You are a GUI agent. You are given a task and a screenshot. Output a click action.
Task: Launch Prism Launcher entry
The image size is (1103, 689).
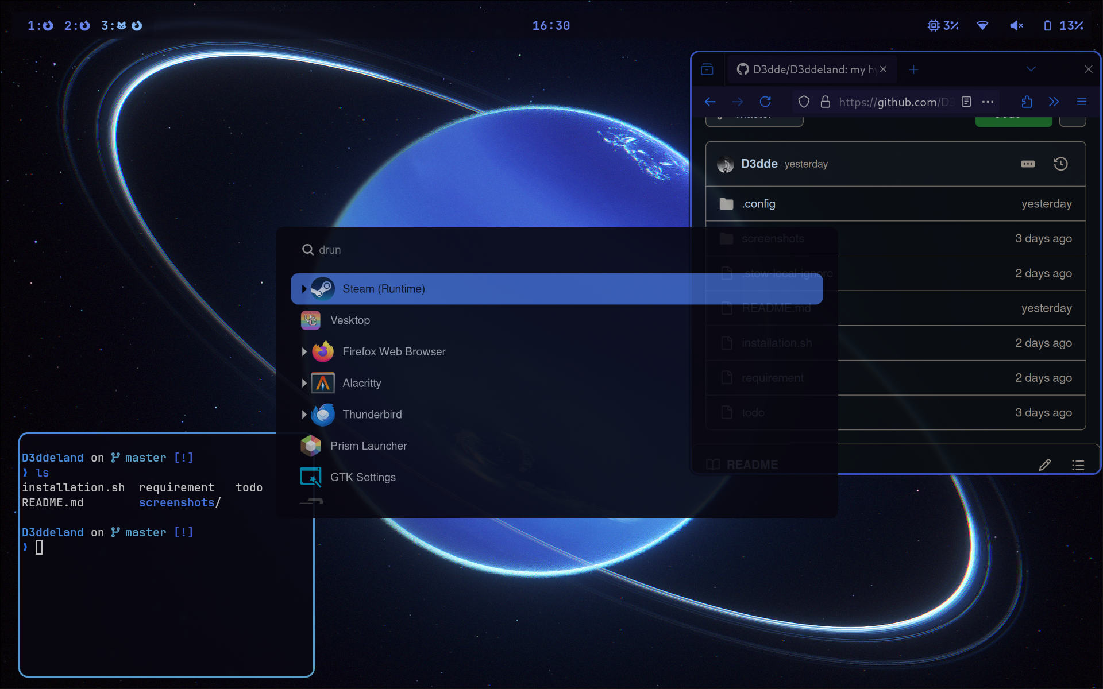(x=557, y=446)
